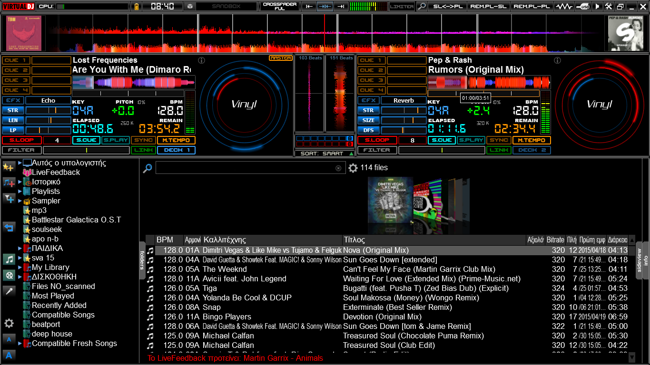Toggle FILTER on deck 1
This screenshot has width=650, height=365.
21,150
